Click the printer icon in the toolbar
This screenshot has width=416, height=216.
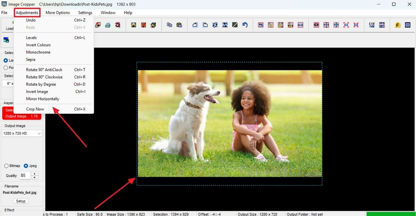tap(108, 25)
